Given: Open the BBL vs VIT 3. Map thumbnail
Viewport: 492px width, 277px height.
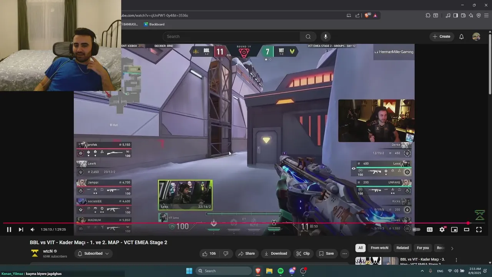Looking at the screenshot, I should pos(377,261).
